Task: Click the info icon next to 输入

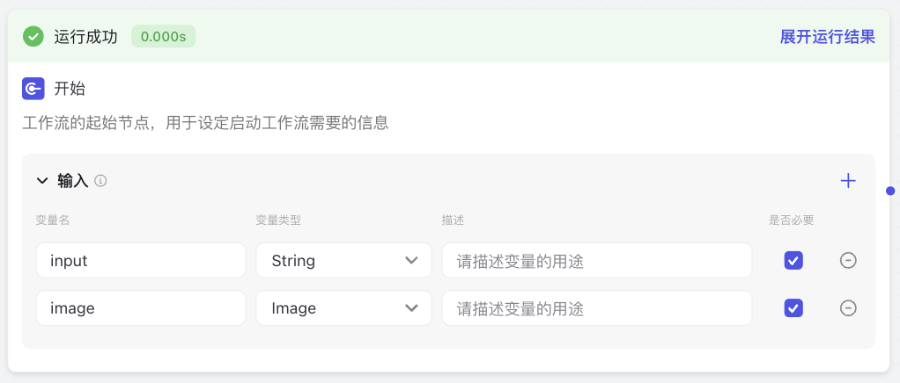Action: tap(100, 181)
